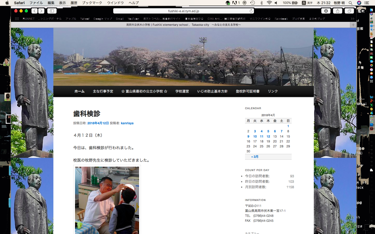Switch input source with the 英字 indicator
The image size is (375, 234).
(307, 3)
